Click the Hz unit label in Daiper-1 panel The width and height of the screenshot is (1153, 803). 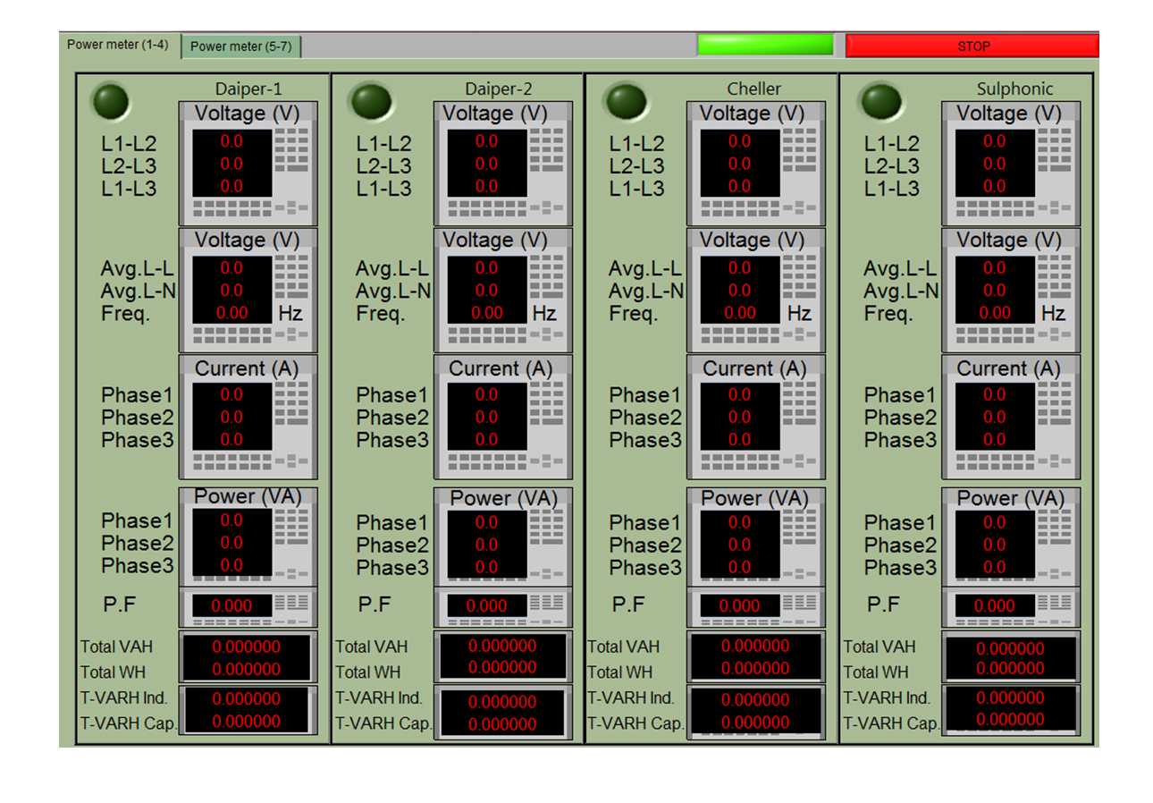290,314
